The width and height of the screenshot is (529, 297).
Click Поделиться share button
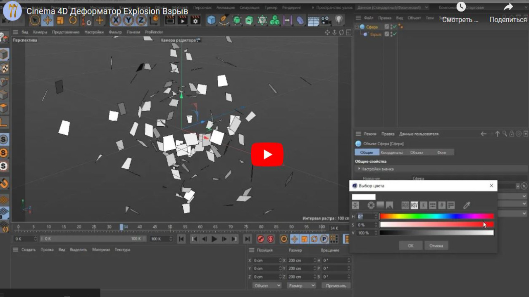point(508,13)
